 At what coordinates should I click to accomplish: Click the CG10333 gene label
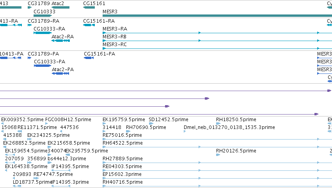click(x=44, y=11)
